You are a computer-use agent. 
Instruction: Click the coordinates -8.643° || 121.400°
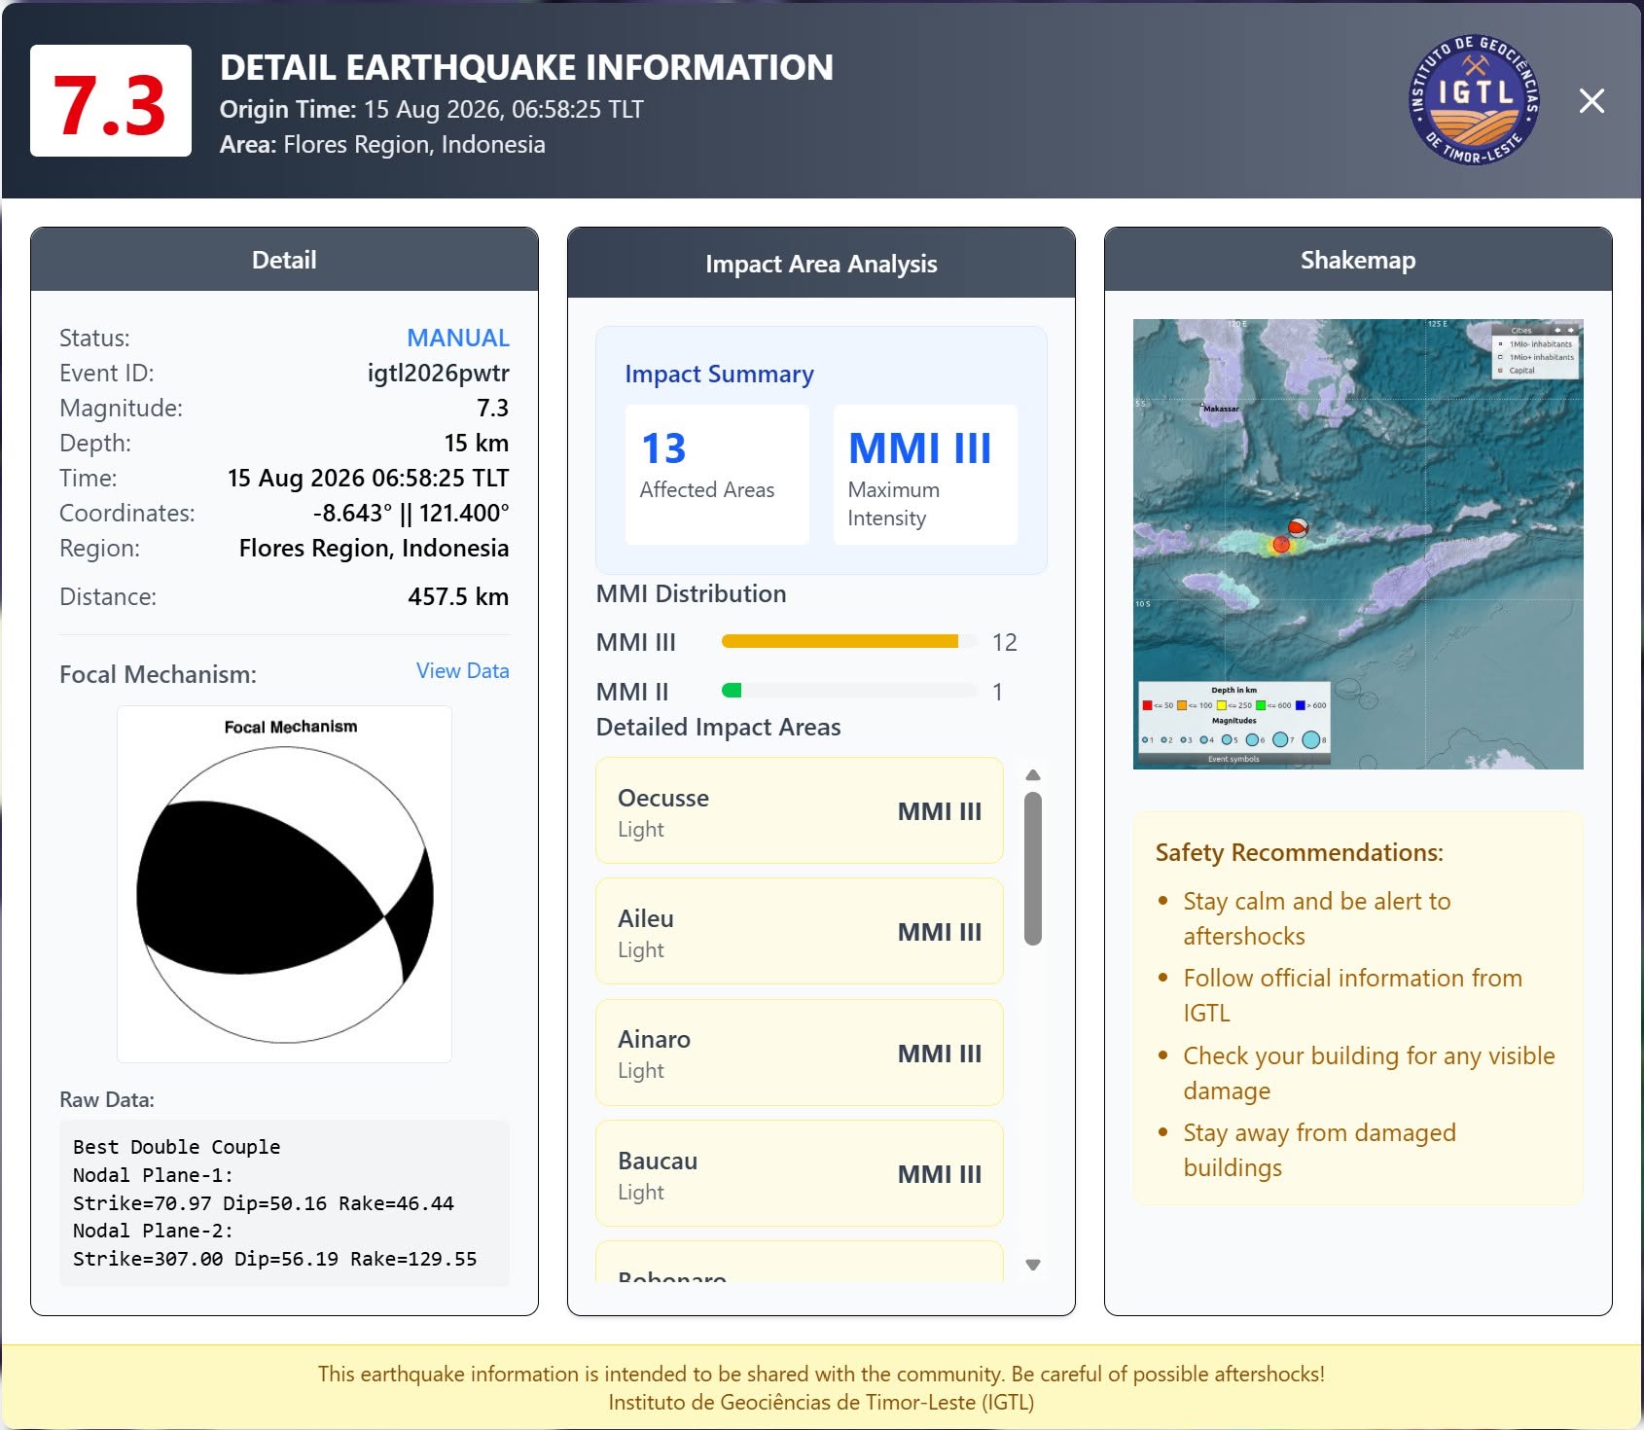(x=411, y=513)
